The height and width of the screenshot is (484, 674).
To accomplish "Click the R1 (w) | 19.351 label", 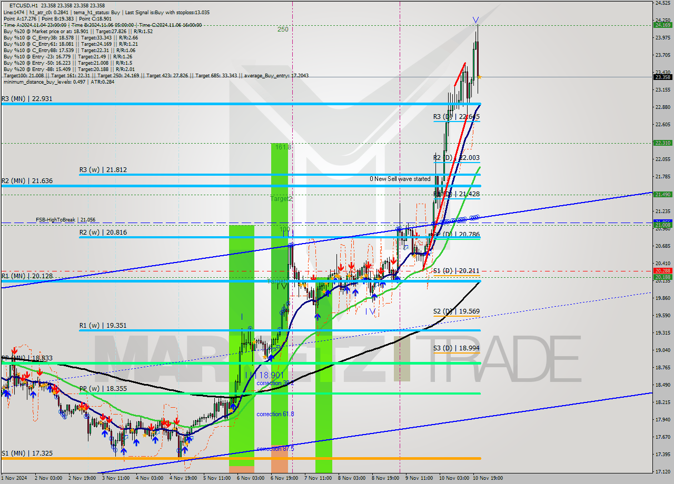I will pyautogui.click(x=103, y=326).
